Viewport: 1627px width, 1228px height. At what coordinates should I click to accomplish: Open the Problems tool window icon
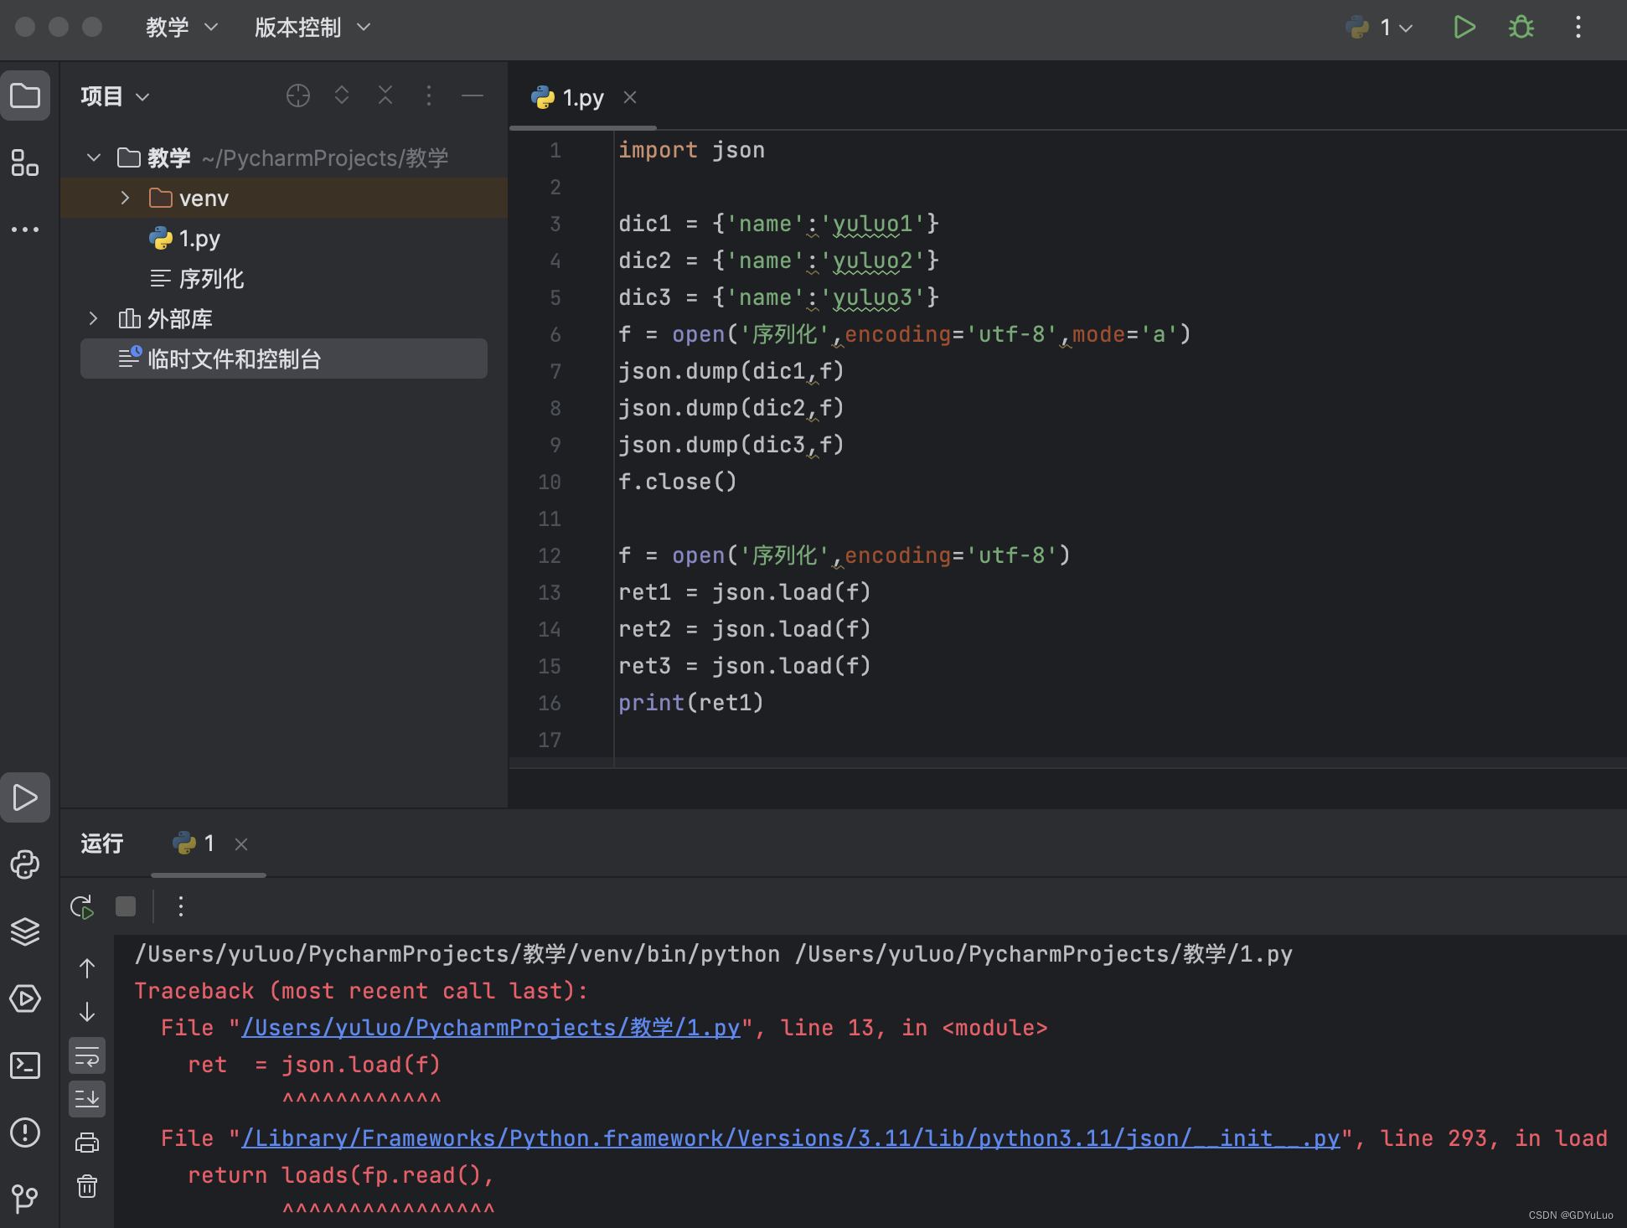click(x=25, y=1133)
